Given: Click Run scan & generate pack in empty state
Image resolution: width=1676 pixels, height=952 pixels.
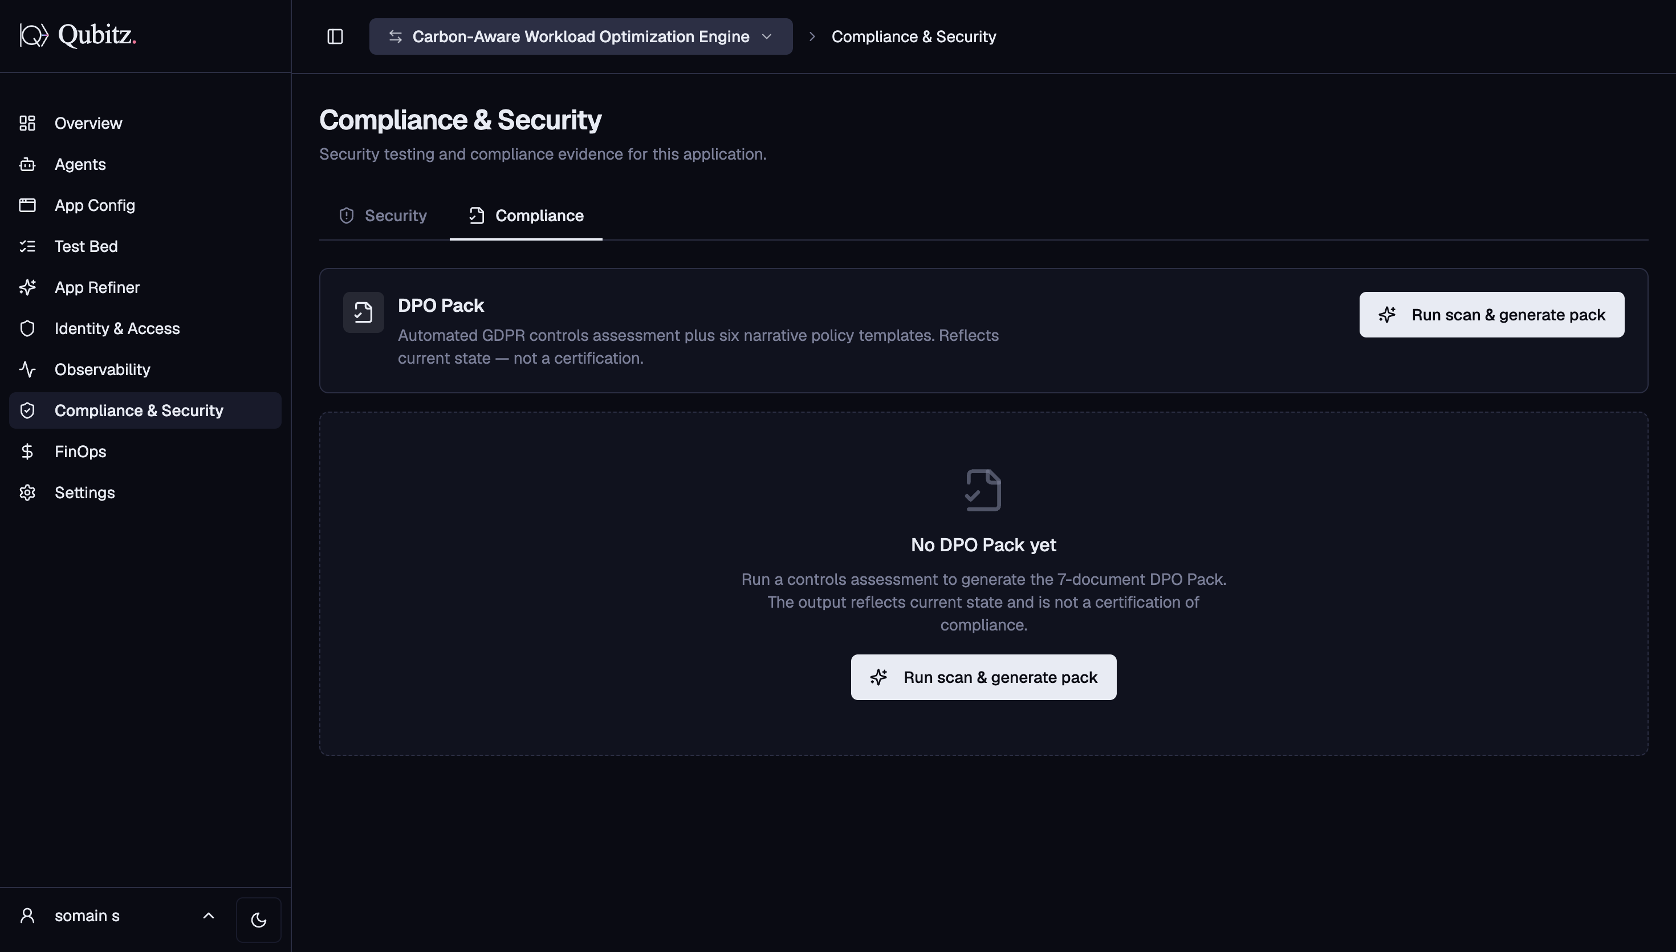Looking at the screenshot, I should pos(983,677).
